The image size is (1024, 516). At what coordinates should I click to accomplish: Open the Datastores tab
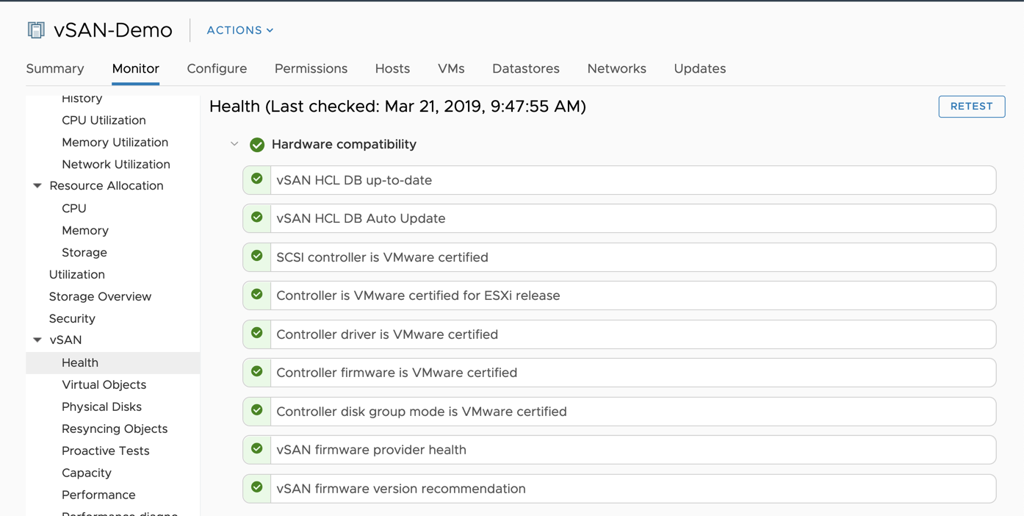[525, 68]
